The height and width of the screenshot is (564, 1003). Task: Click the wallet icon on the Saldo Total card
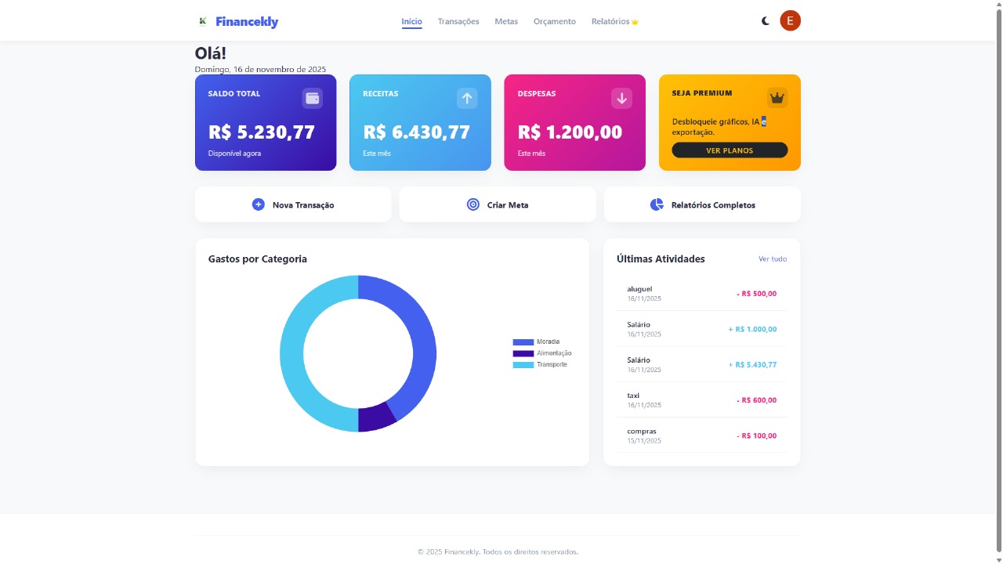pos(313,98)
